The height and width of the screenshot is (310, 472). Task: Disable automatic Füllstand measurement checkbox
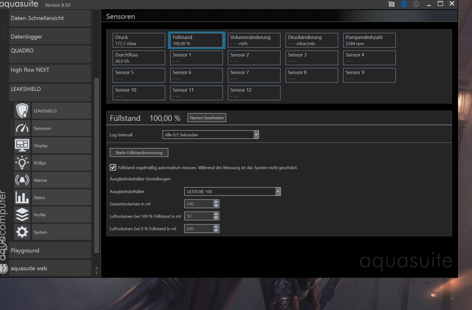tap(113, 167)
